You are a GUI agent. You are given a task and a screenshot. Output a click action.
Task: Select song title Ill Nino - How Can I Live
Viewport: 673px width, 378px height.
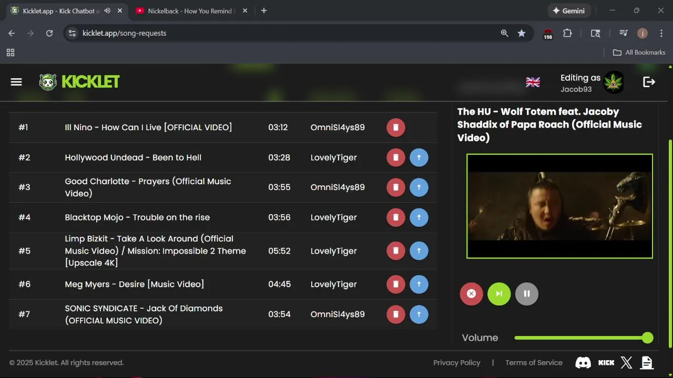[148, 128]
